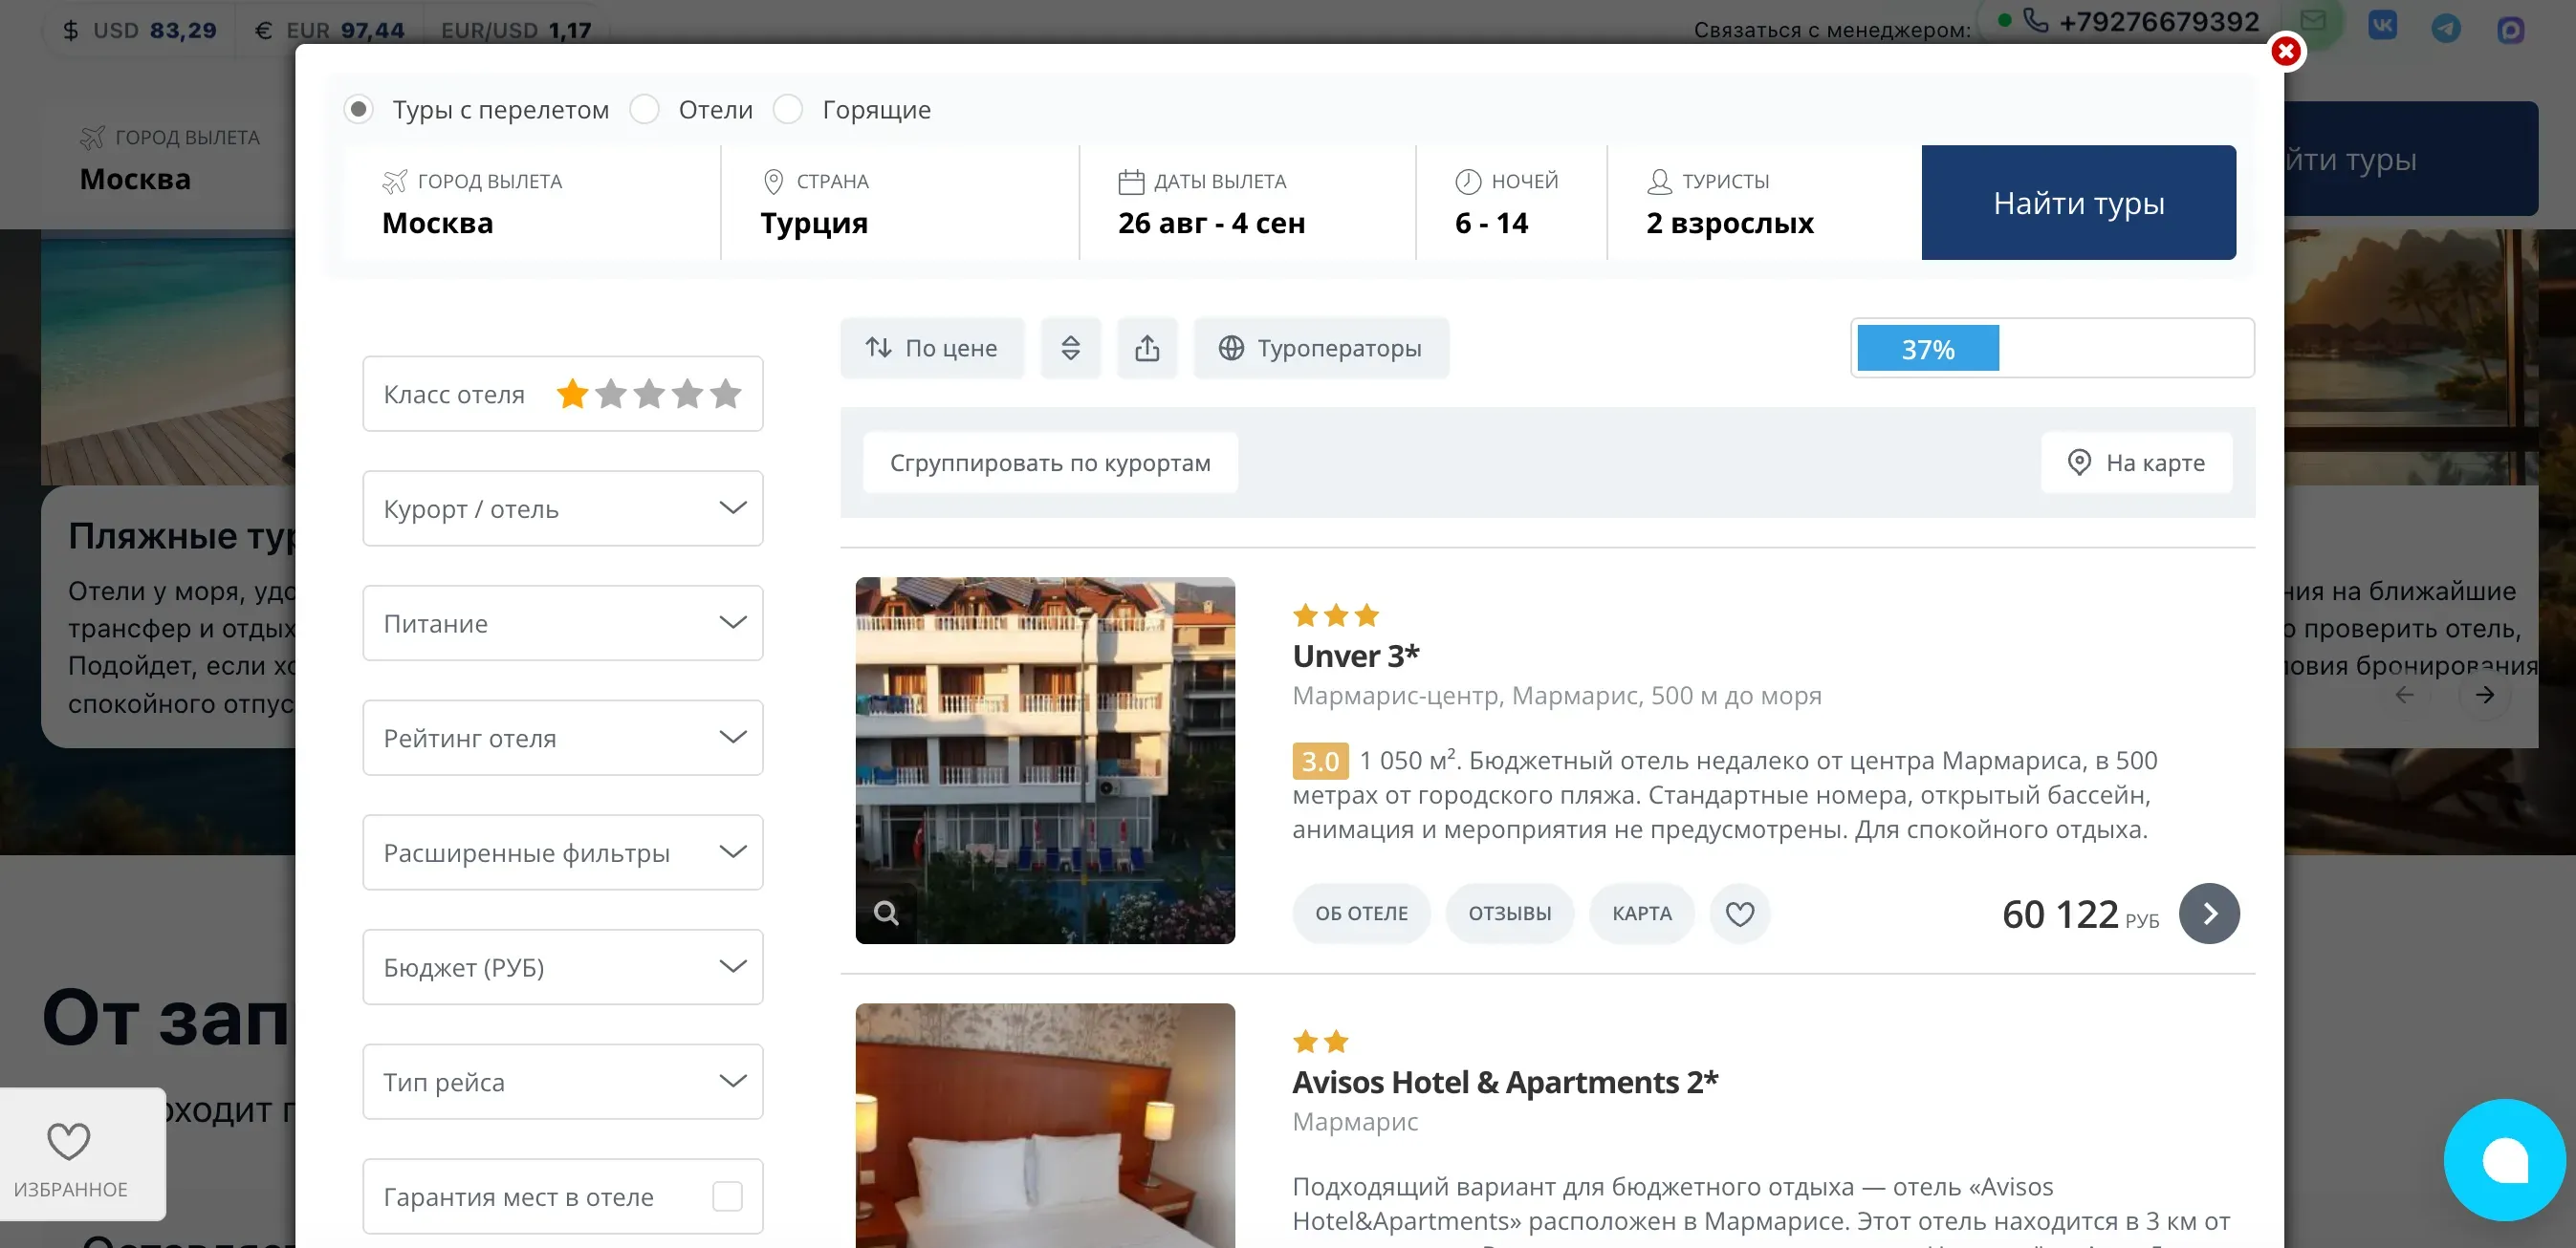Expand the Питание dropdown
The image size is (2576, 1248).
point(563,623)
